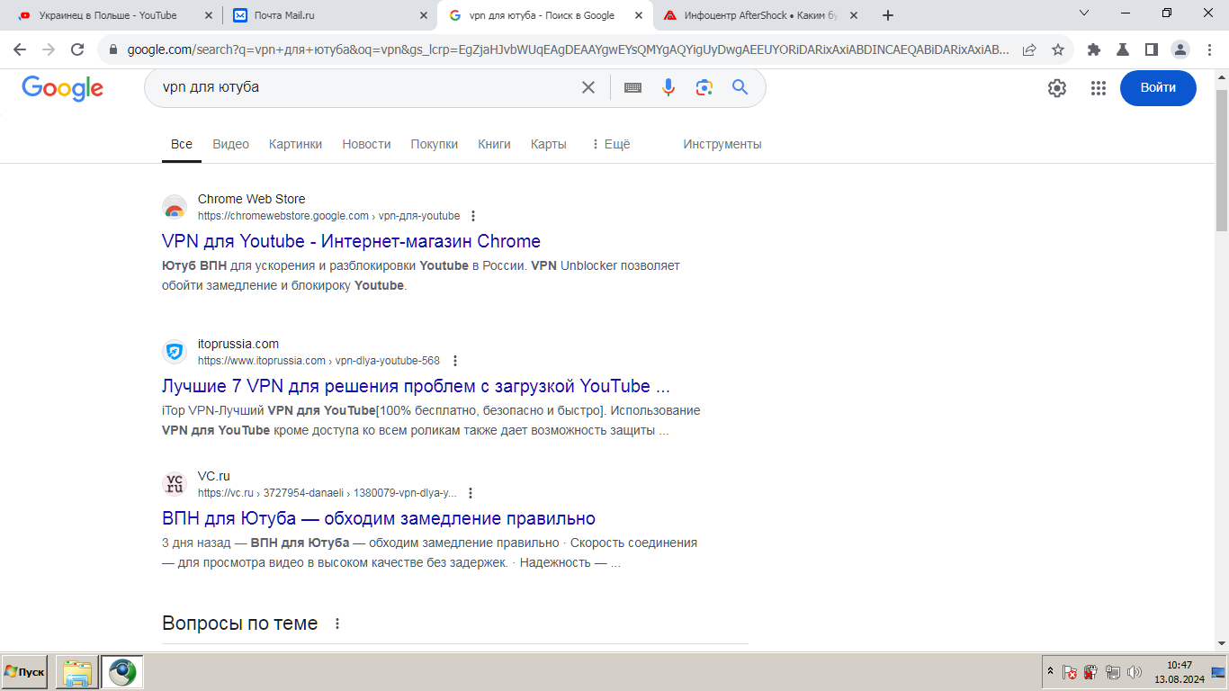Open the on-screen keyboard input tool

632,87
